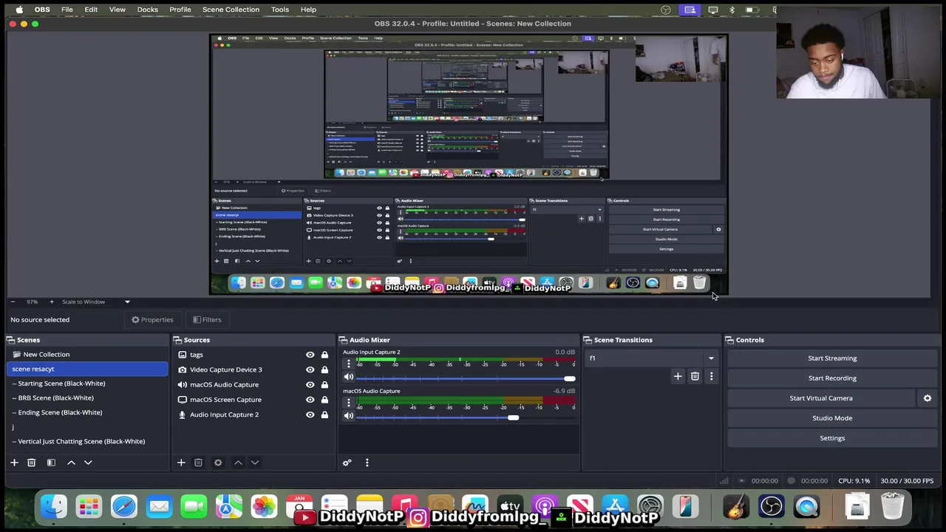
Task: Open virtual camera settings gear
Action: [x=928, y=398]
